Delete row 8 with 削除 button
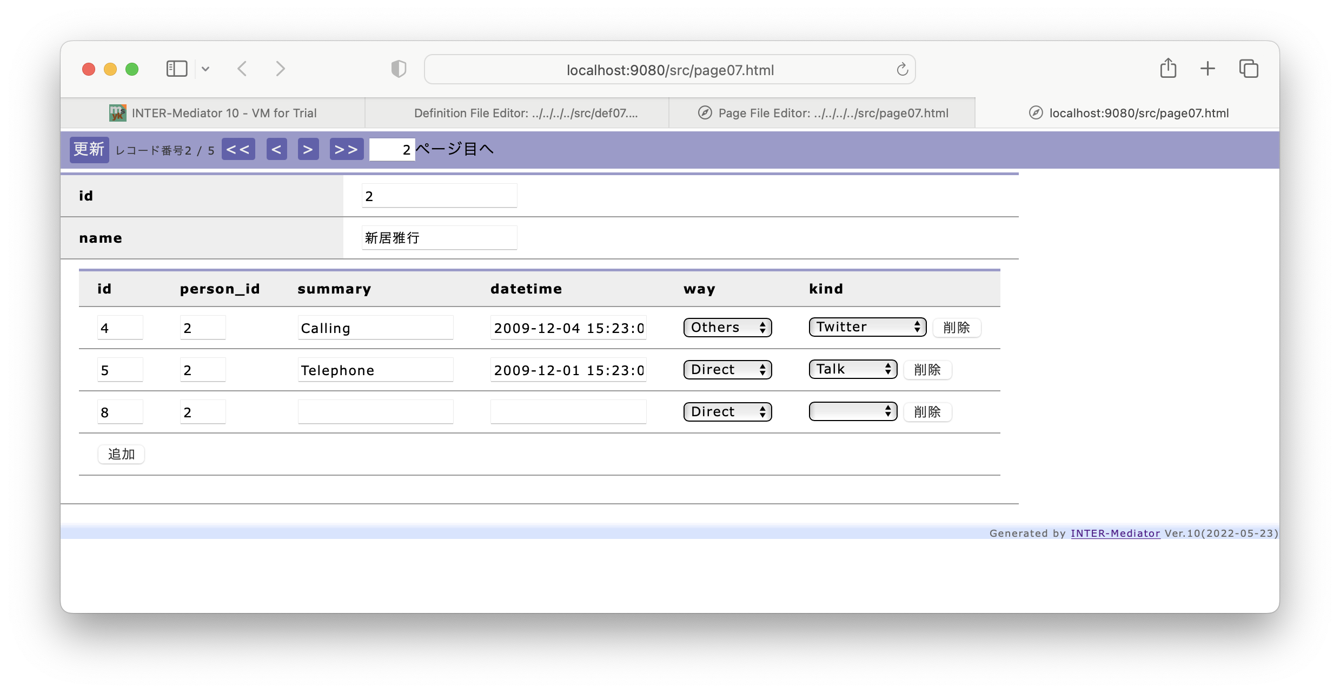The image size is (1340, 693). [x=927, y=412]
